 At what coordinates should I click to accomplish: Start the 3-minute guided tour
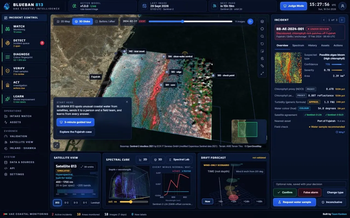75,122
